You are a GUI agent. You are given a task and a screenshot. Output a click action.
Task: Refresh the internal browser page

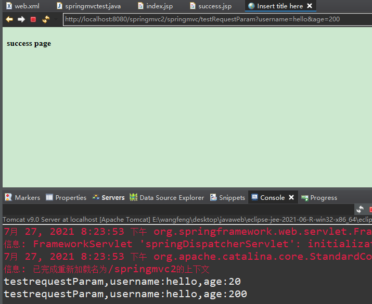[46, 19]
